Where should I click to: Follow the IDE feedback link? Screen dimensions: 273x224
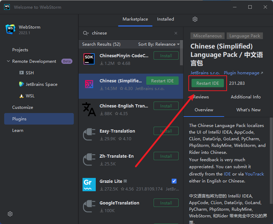click(x=227, y=174)
